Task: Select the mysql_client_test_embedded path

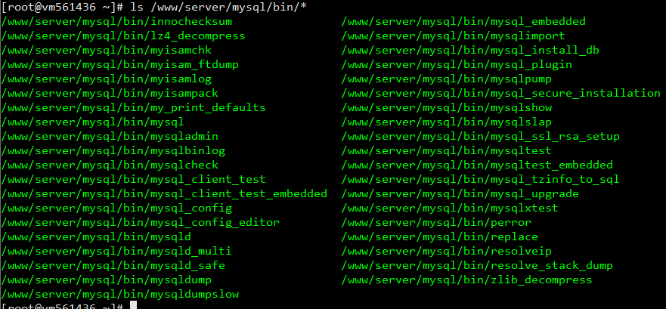Action: click(164, 193)
